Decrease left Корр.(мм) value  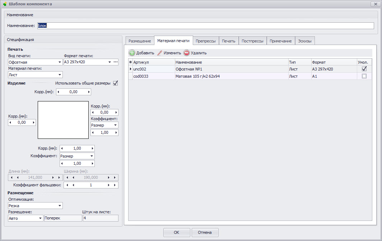(10, 123)
